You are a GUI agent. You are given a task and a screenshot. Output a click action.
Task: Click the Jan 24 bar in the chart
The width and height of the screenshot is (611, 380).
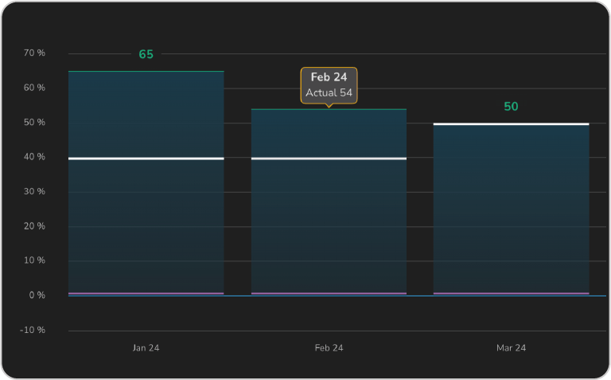click(x=146, y=223)
